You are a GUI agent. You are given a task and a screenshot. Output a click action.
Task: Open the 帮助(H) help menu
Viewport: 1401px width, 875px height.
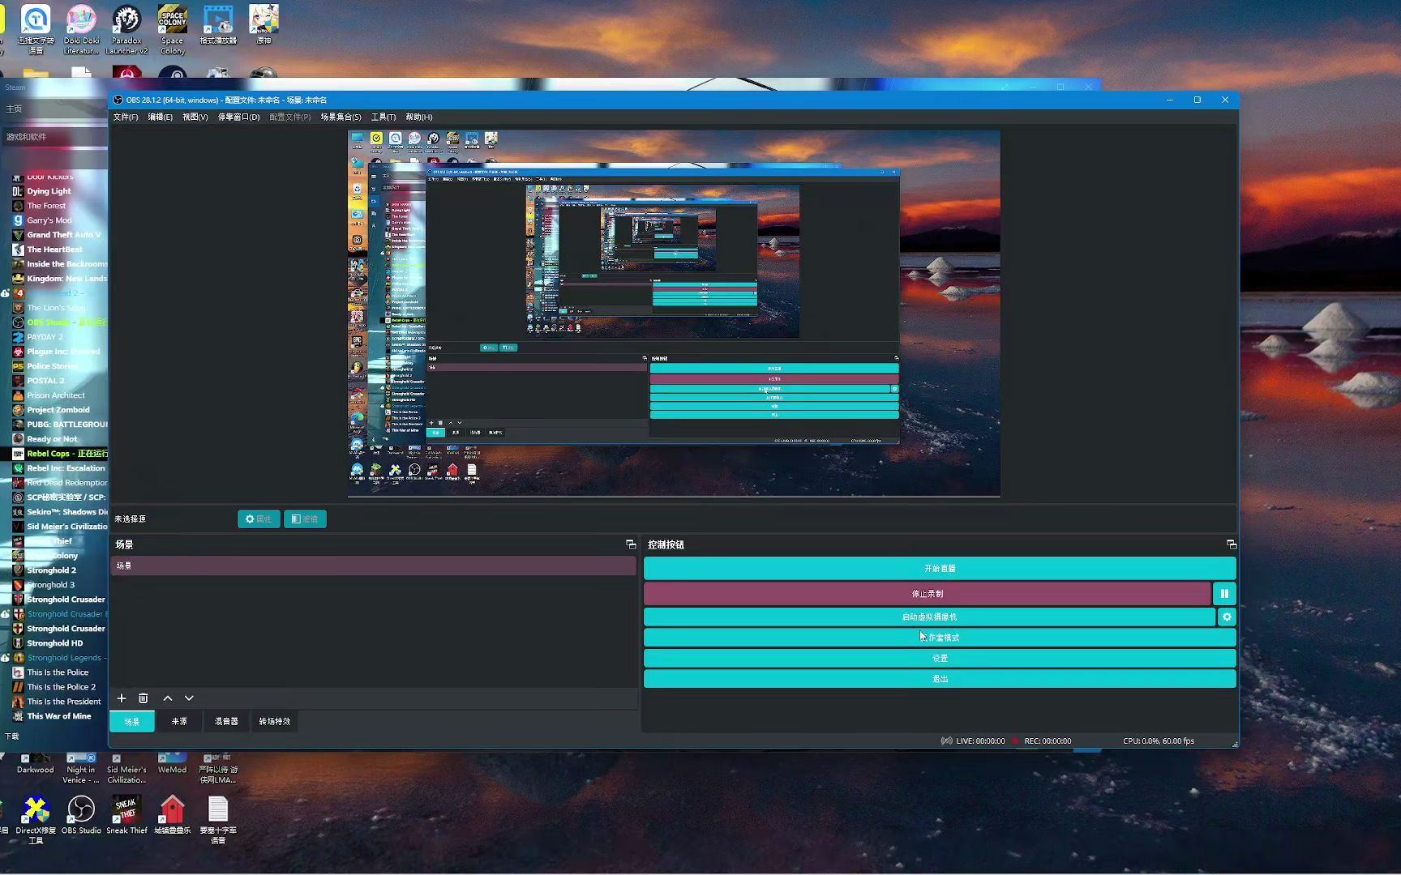tap(419, 117)
